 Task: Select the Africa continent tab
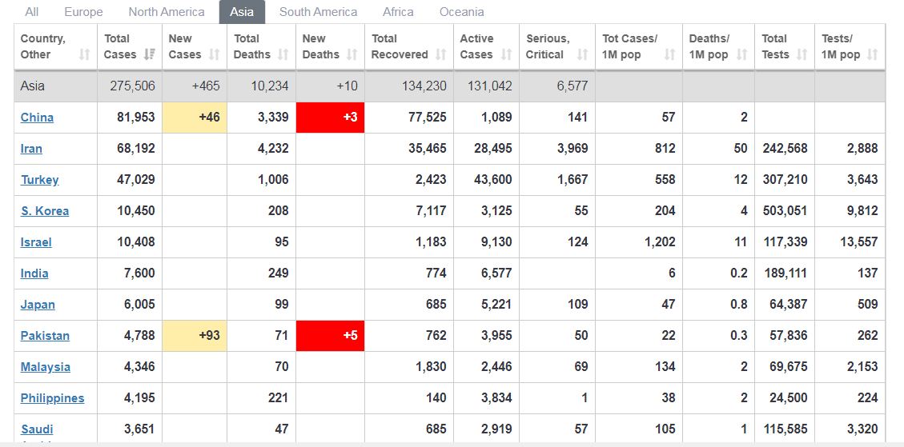pyautogui.click(x=398, y=12)
